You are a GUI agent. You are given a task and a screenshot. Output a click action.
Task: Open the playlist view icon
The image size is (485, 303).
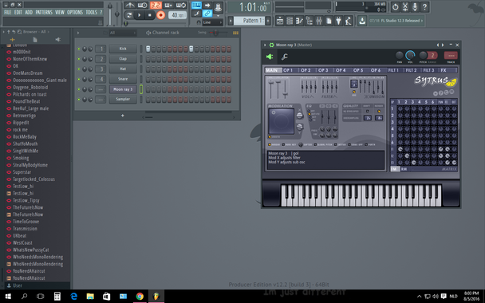pos(280,21)
